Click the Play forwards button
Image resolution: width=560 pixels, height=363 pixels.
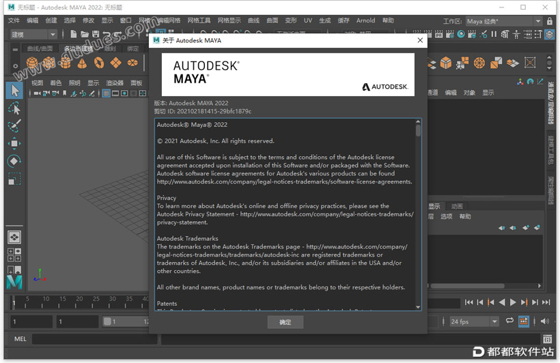point(513,302)
